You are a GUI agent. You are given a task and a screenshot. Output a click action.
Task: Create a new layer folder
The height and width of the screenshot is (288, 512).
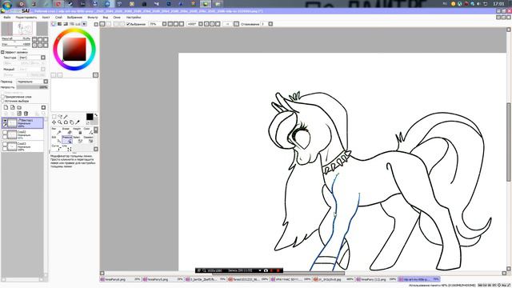coord(19,107)
